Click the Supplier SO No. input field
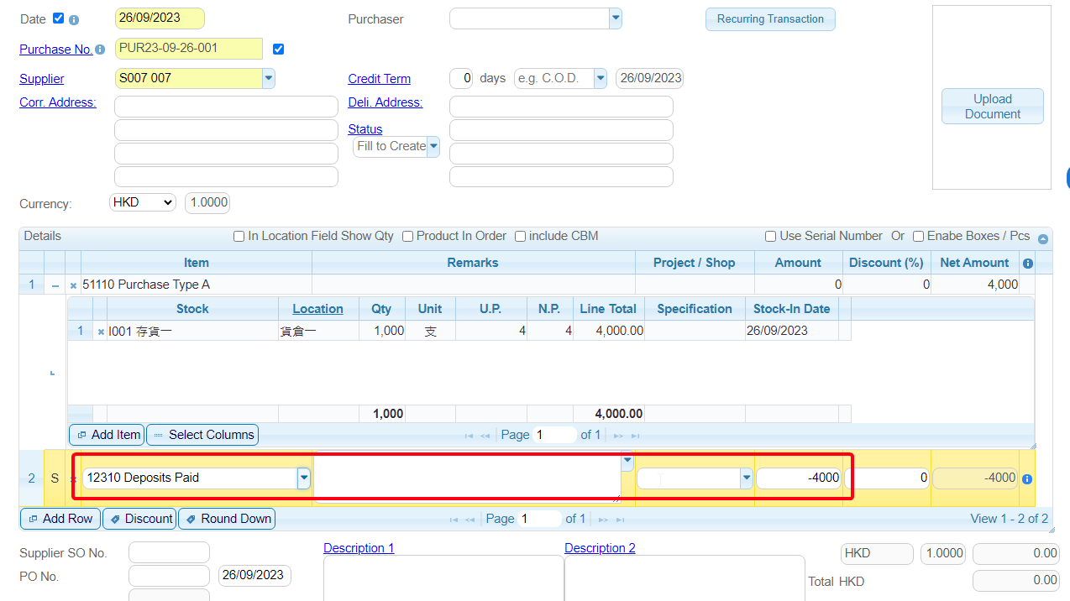The image size is (1070, 601). click(x=169, y=552)
